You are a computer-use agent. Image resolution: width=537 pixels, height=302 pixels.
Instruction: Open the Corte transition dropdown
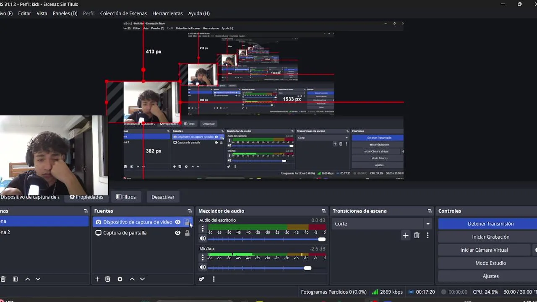click(x=382, y=224)
